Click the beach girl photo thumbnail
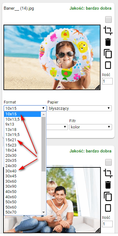Image resolution: width=118 pixels, height=236 pixels. (52, 57)
